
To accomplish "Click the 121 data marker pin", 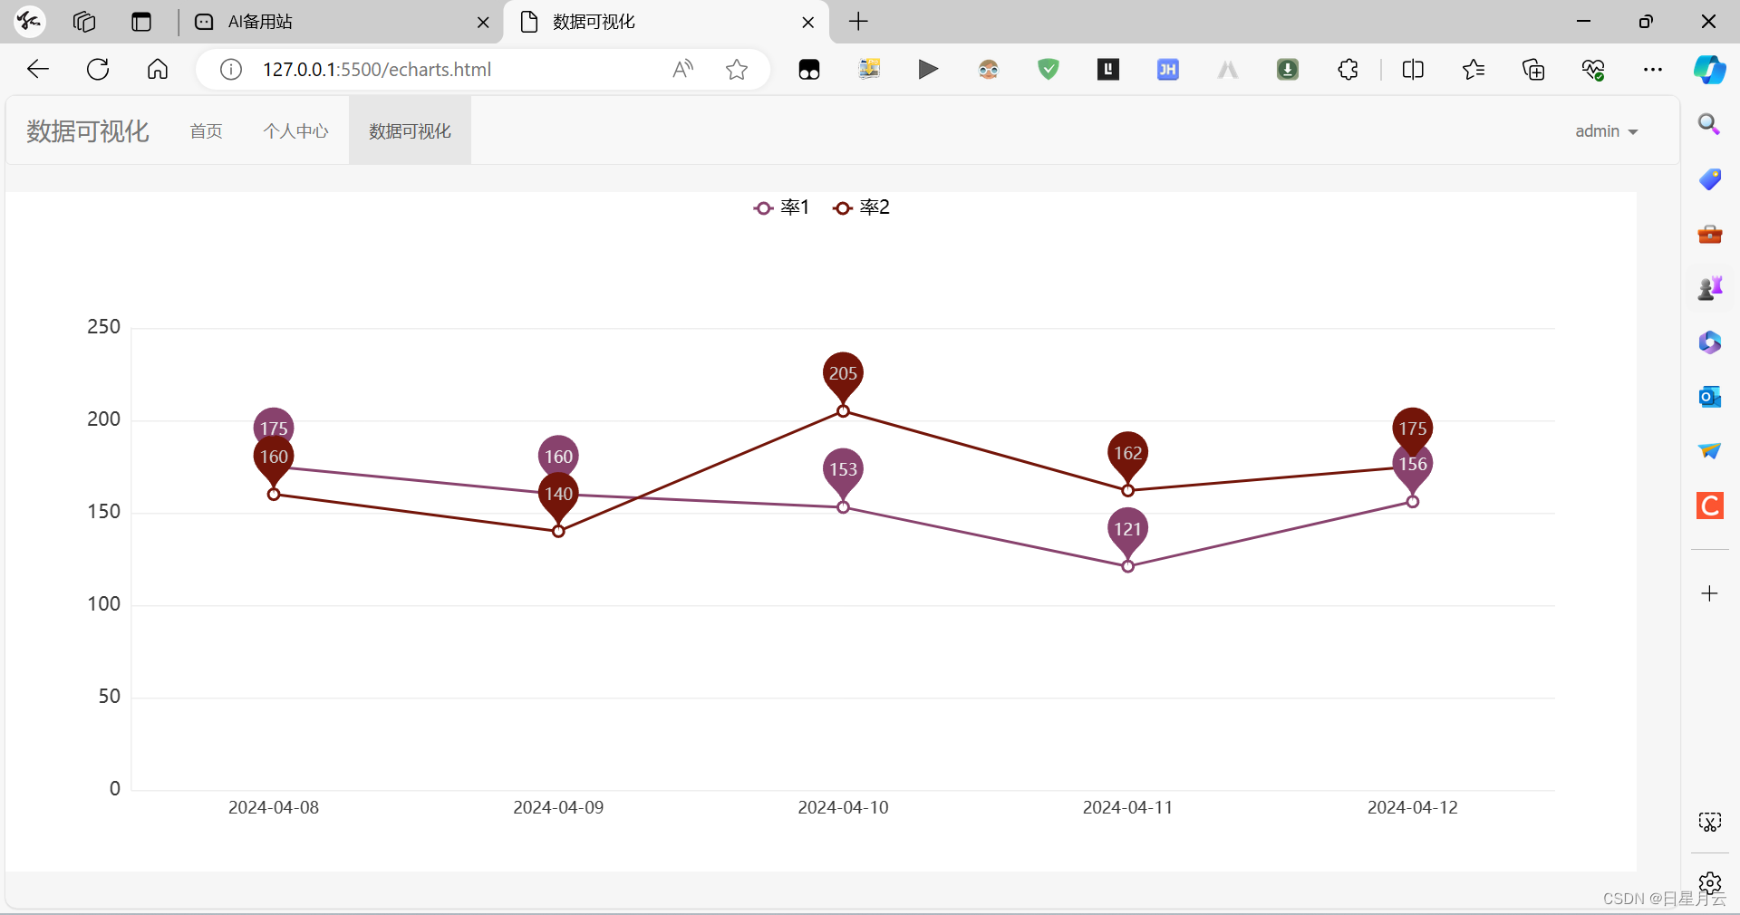I will pyautogui.click(x=1127, y=532).
